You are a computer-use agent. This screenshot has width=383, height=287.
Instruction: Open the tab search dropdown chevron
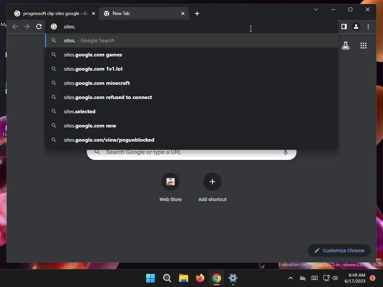tap(316, 9)
